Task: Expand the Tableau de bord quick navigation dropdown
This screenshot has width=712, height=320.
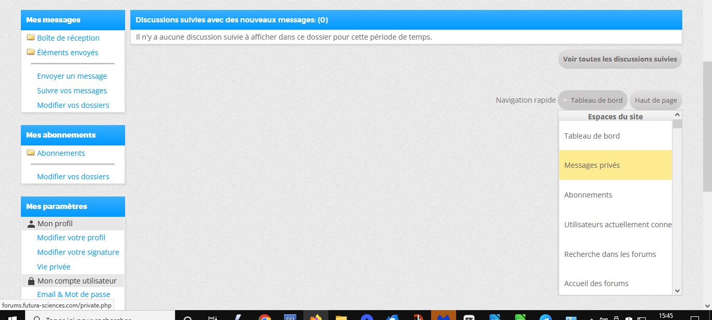Action: (593, 100)
